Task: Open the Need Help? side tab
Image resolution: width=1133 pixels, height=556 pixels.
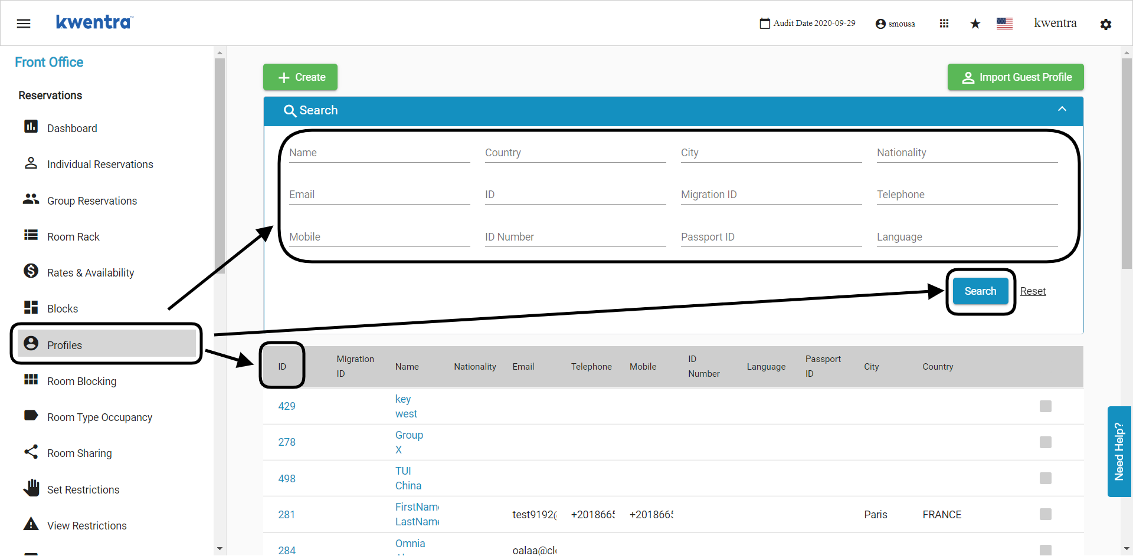Action: tap(1119, 452)
